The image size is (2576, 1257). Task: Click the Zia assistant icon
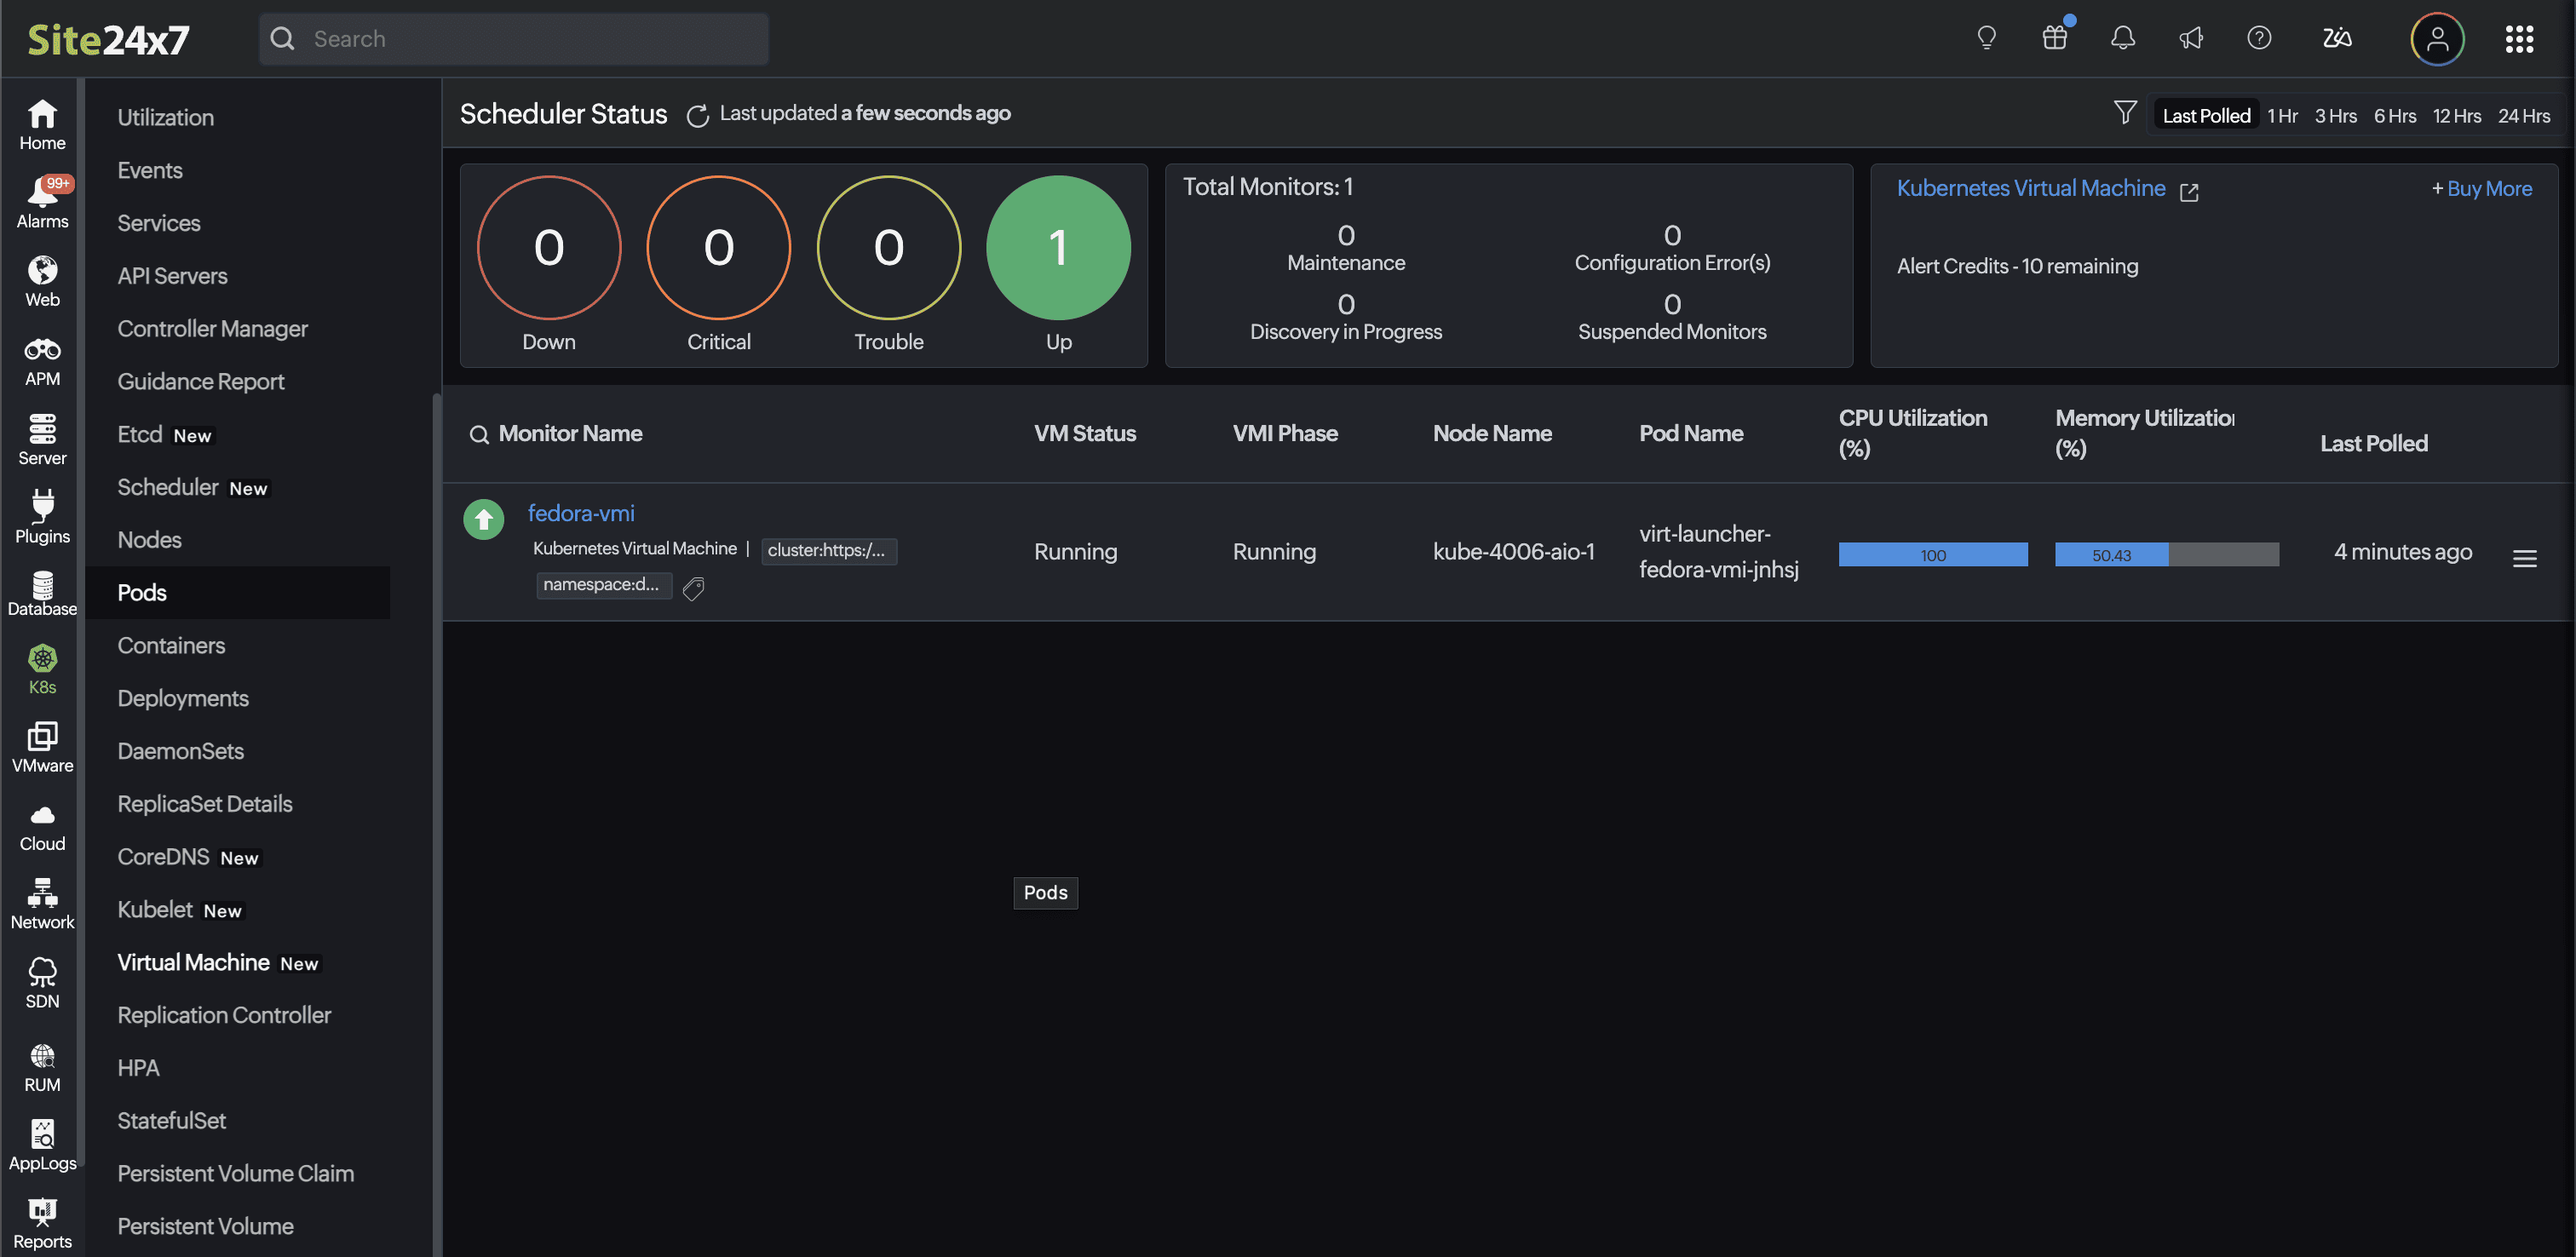coord(2337,38)
